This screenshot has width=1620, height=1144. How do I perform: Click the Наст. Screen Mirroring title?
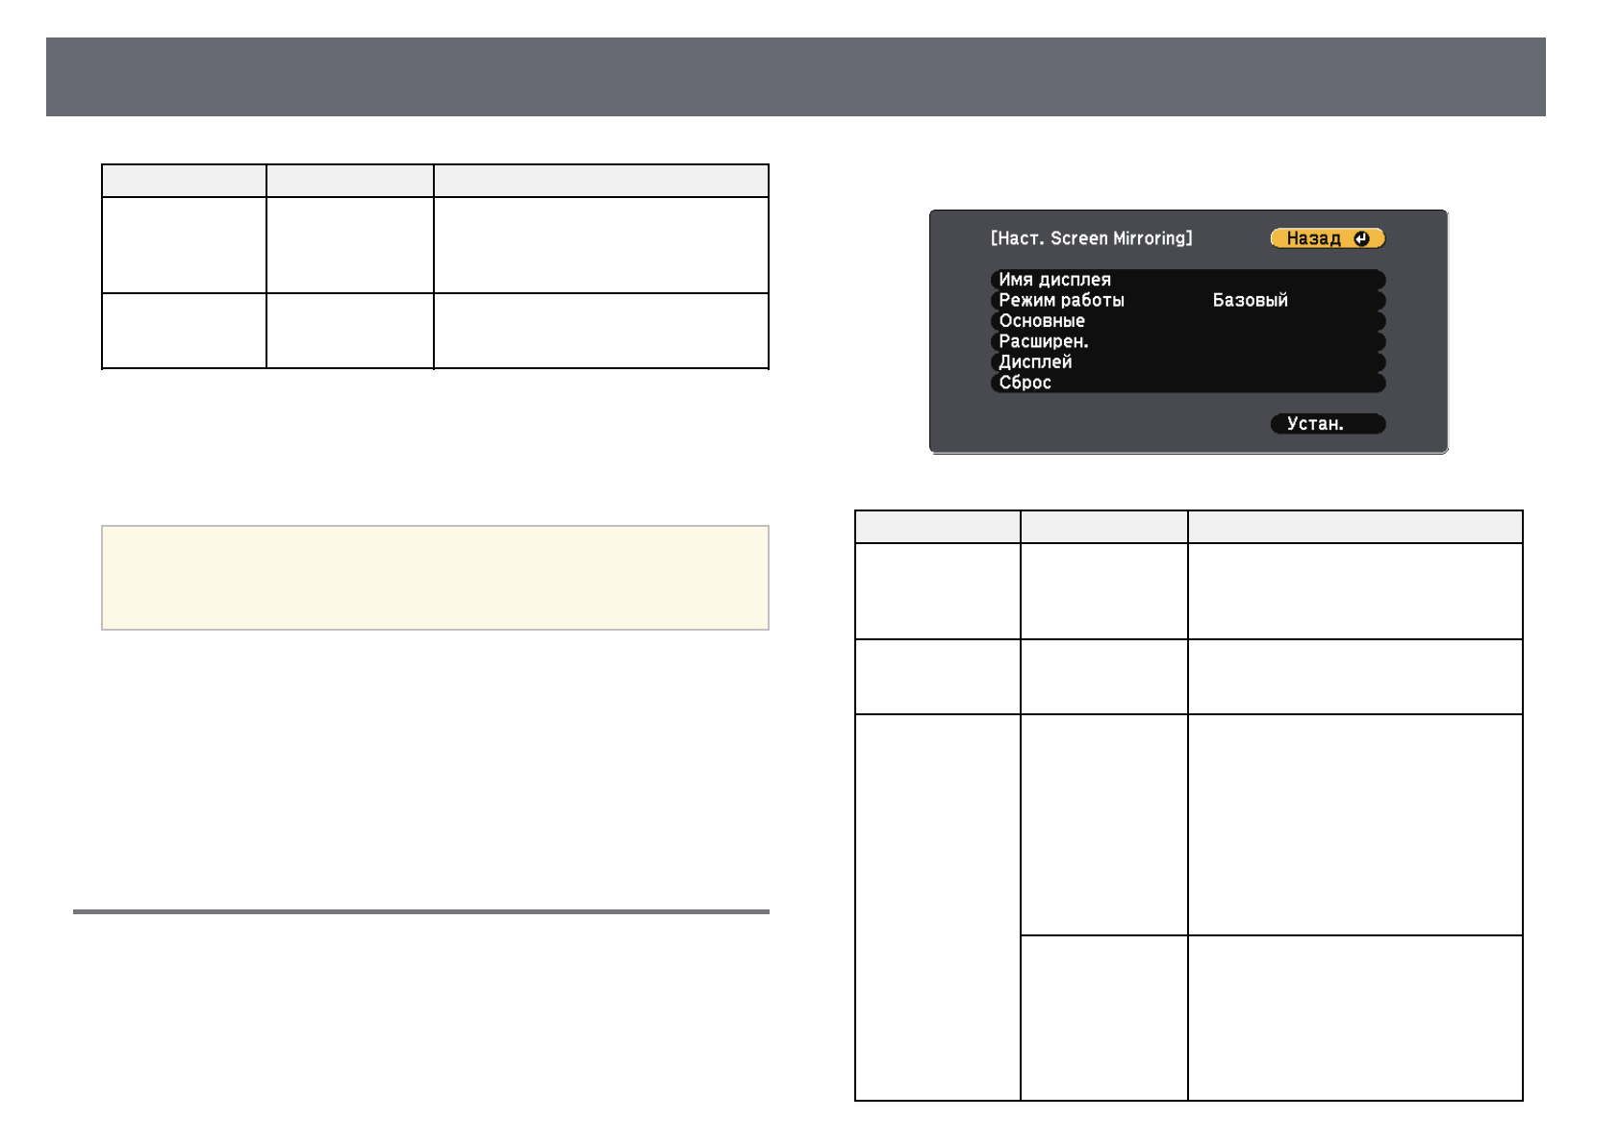(x=1091, y=238)
